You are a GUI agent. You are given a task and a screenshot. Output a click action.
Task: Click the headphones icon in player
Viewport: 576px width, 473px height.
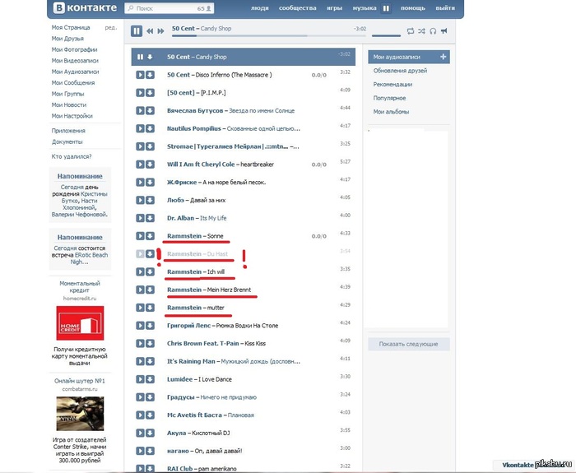[x=433, y=31]
